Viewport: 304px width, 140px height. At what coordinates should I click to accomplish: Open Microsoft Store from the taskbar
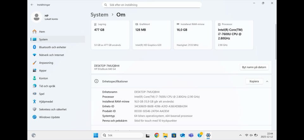[174, 135]
